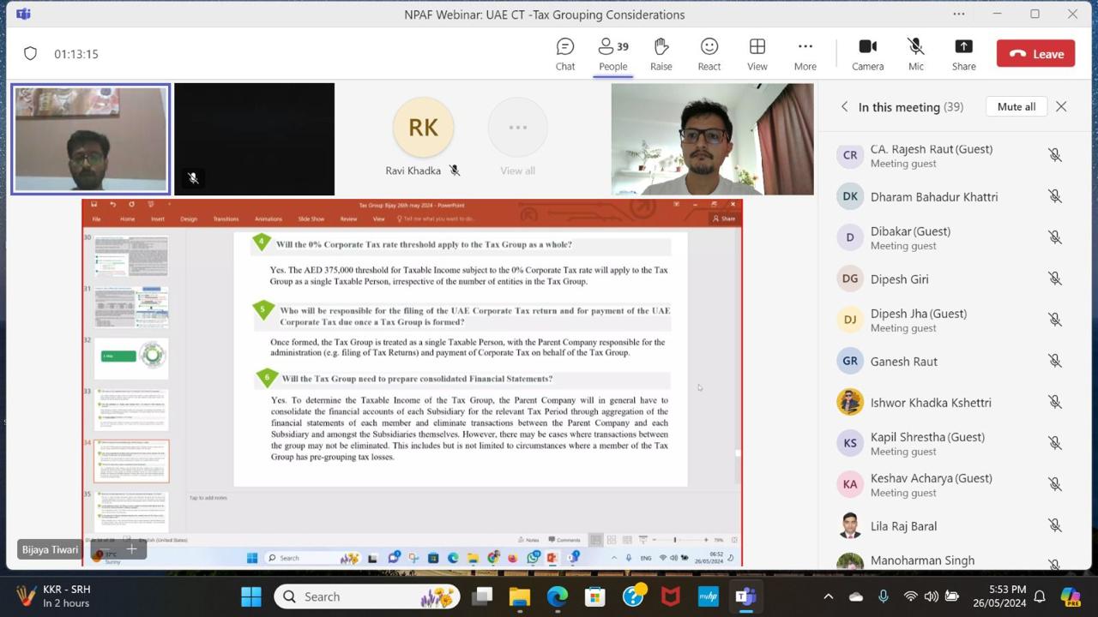Image resolution: width=1098 pixels, height=617 pixels.
Task: Turn on the Camera
Action: (867, 53)
